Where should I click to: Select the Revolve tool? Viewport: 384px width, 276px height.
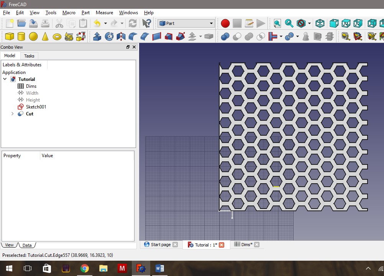coord(109,36)
